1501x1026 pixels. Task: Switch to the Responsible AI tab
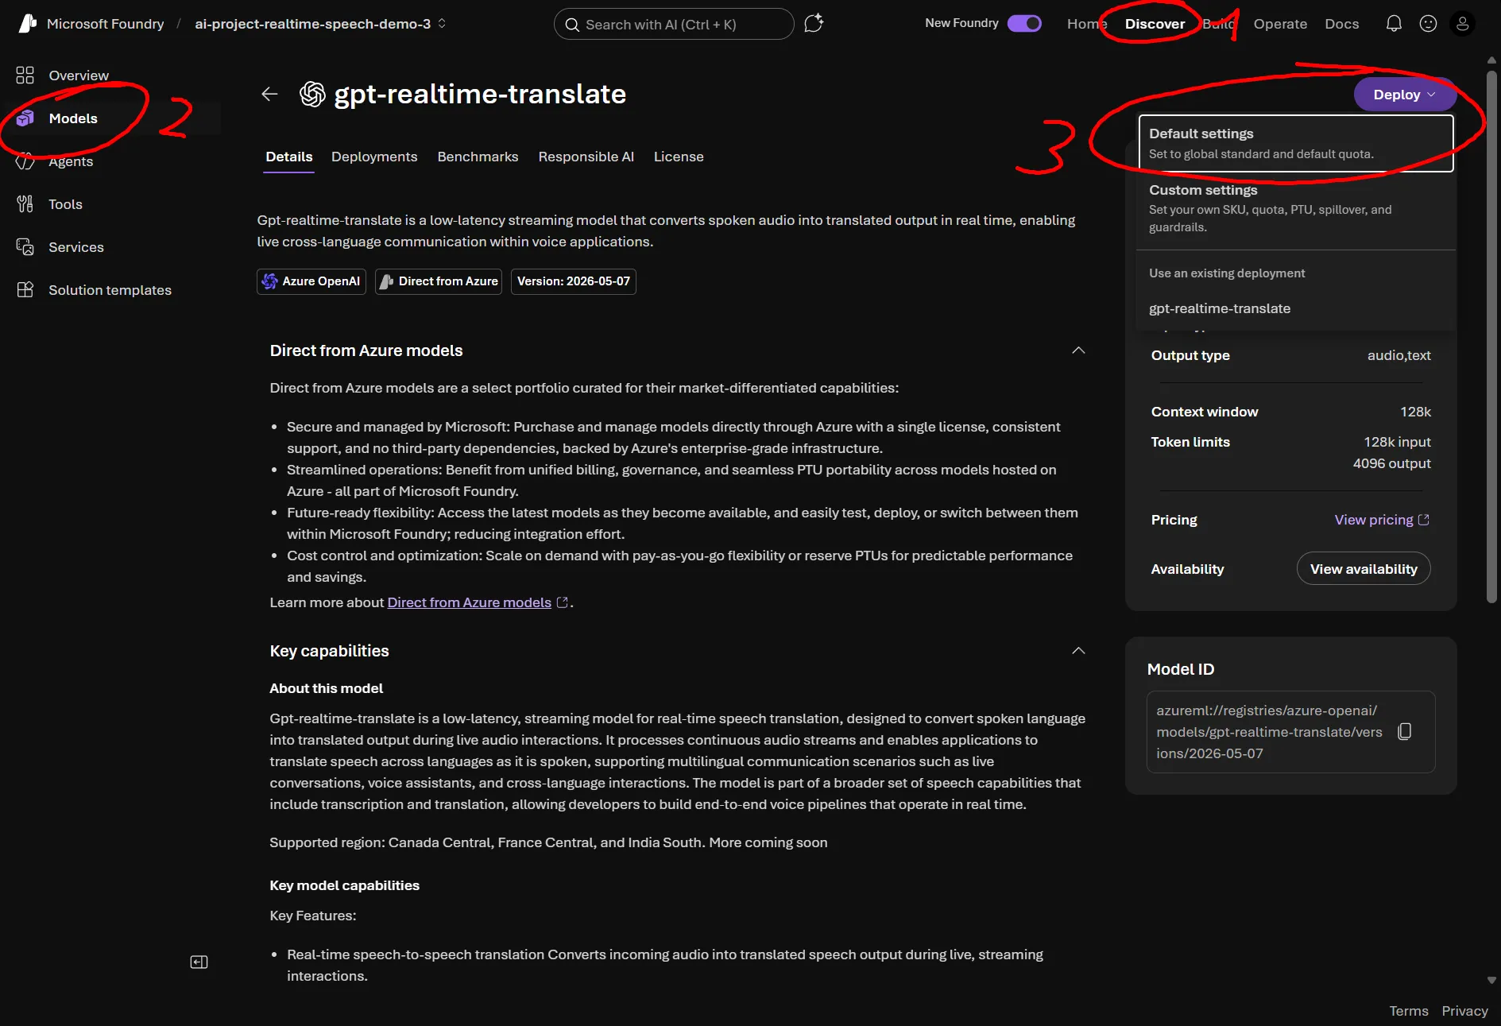coord(586,157)
